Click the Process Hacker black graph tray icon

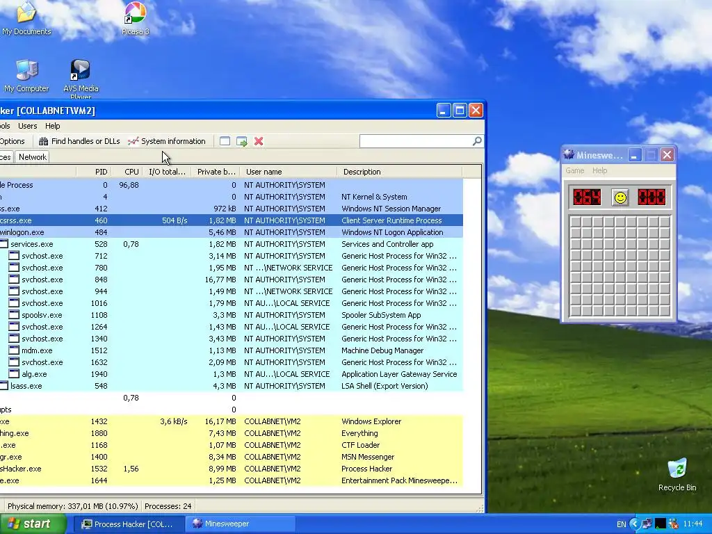point(661,524)
